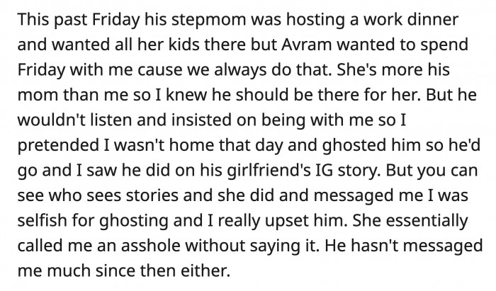This screenshot has width=496, height=291.
Task: Click the word "essentially" ending a line
Action: pyautogui.click(x=427, y=220)
